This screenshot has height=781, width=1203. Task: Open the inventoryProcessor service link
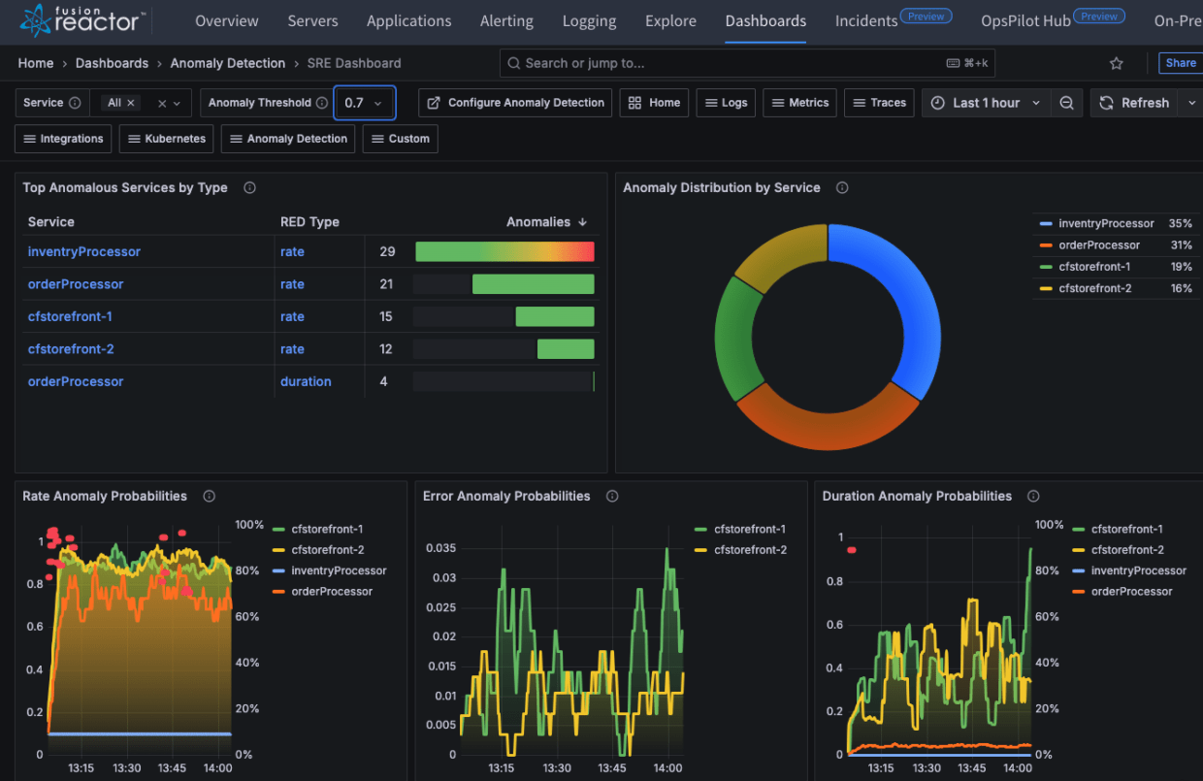83,251
